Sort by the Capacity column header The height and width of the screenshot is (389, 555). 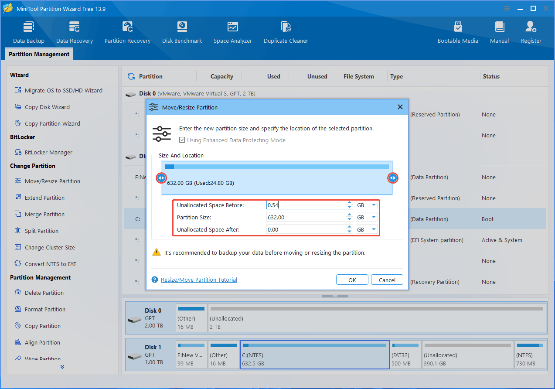point(221,76)
